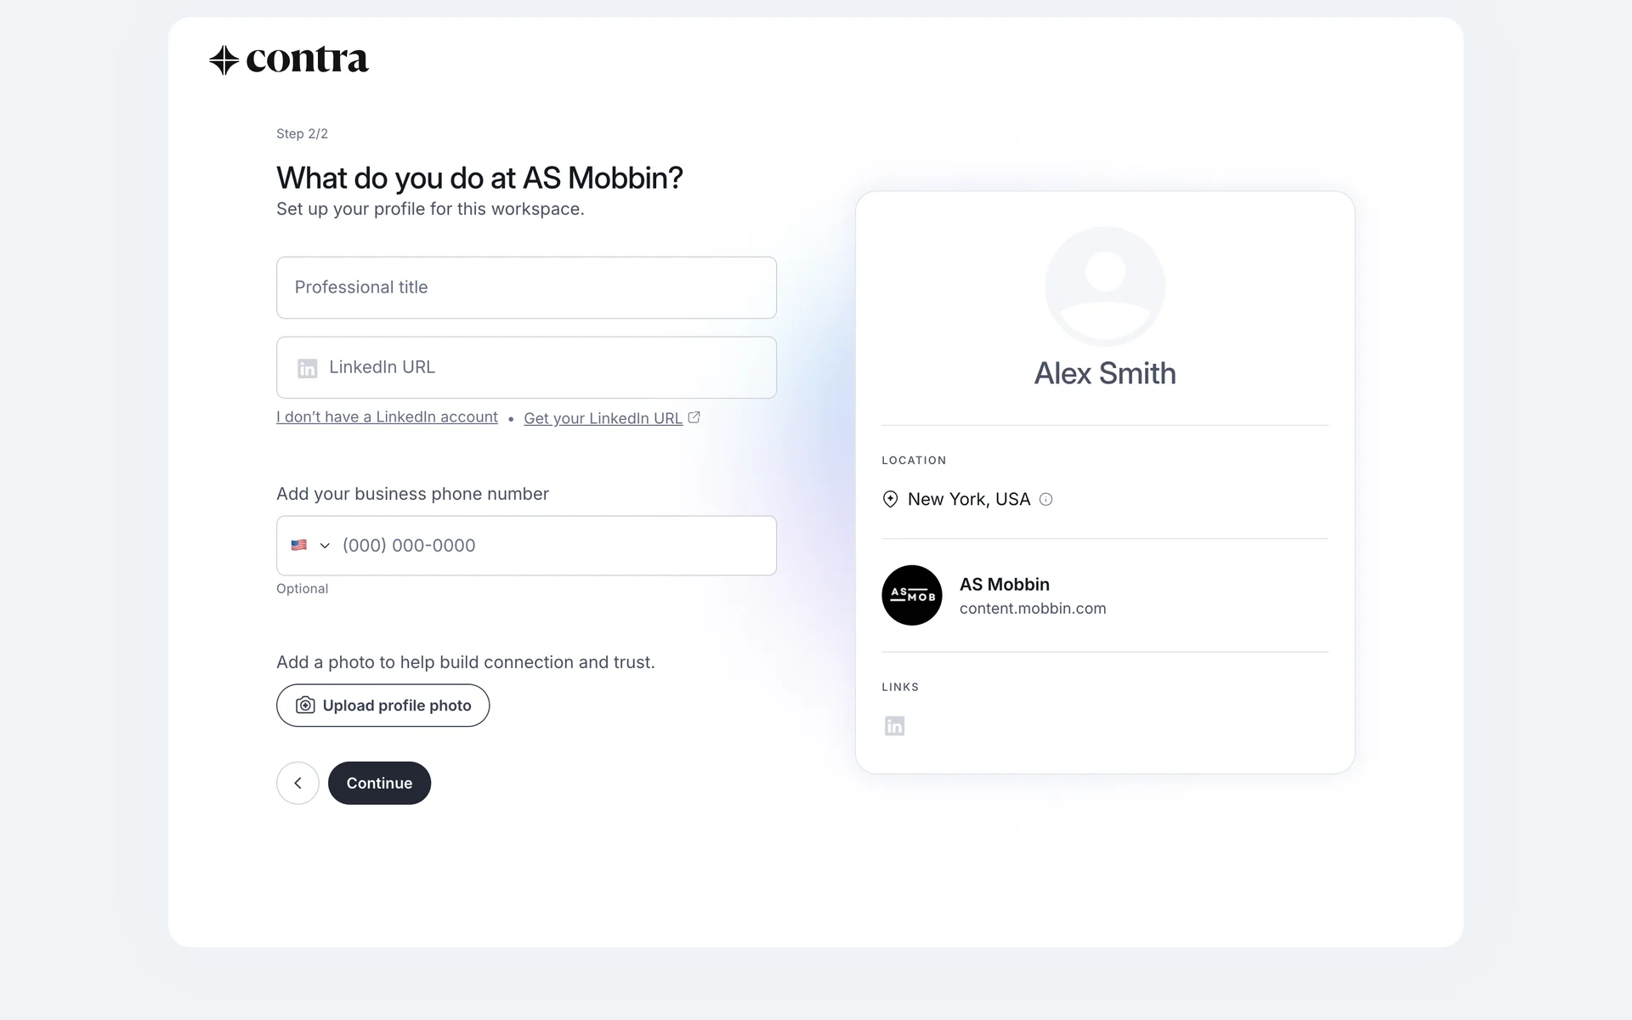
Task: Click external link icon beside Get LinkedIn URL
Action: (694, 417)
